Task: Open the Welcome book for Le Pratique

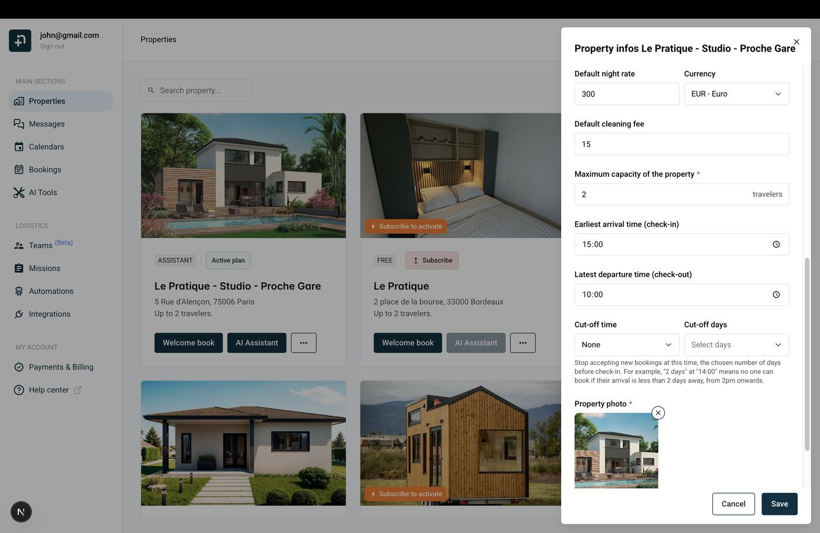Action: (408, 343)
